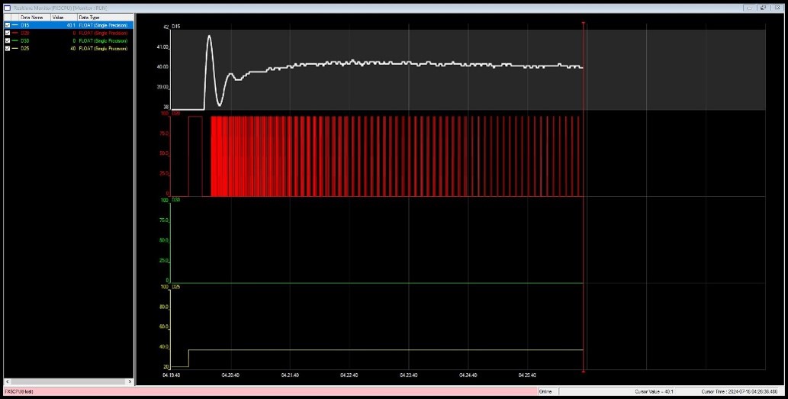Click the right arrow of the list scrollbar

[130, 381]
